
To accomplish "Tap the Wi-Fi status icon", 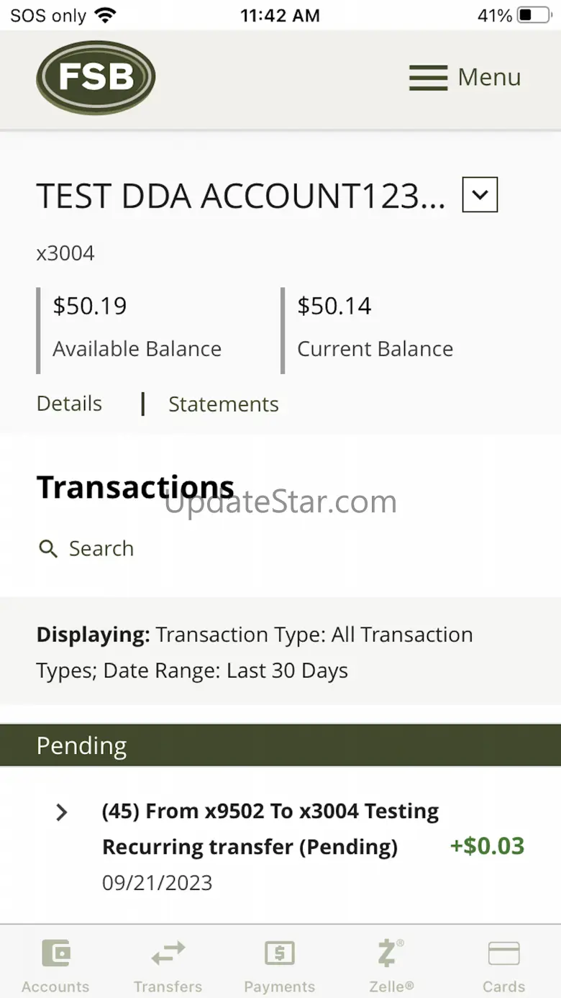I will click(x=106, y=15).
